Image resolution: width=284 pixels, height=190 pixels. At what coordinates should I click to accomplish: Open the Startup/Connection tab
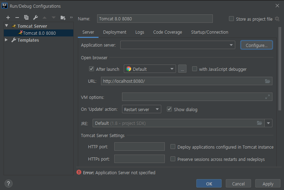click(209, 32)
